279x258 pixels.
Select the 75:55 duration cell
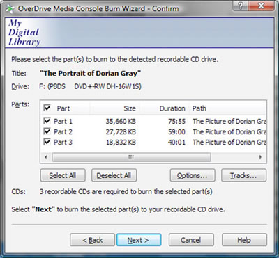click(176, 121)
